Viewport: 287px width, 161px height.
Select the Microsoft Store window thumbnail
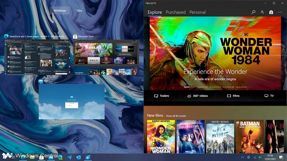(106, 57)
